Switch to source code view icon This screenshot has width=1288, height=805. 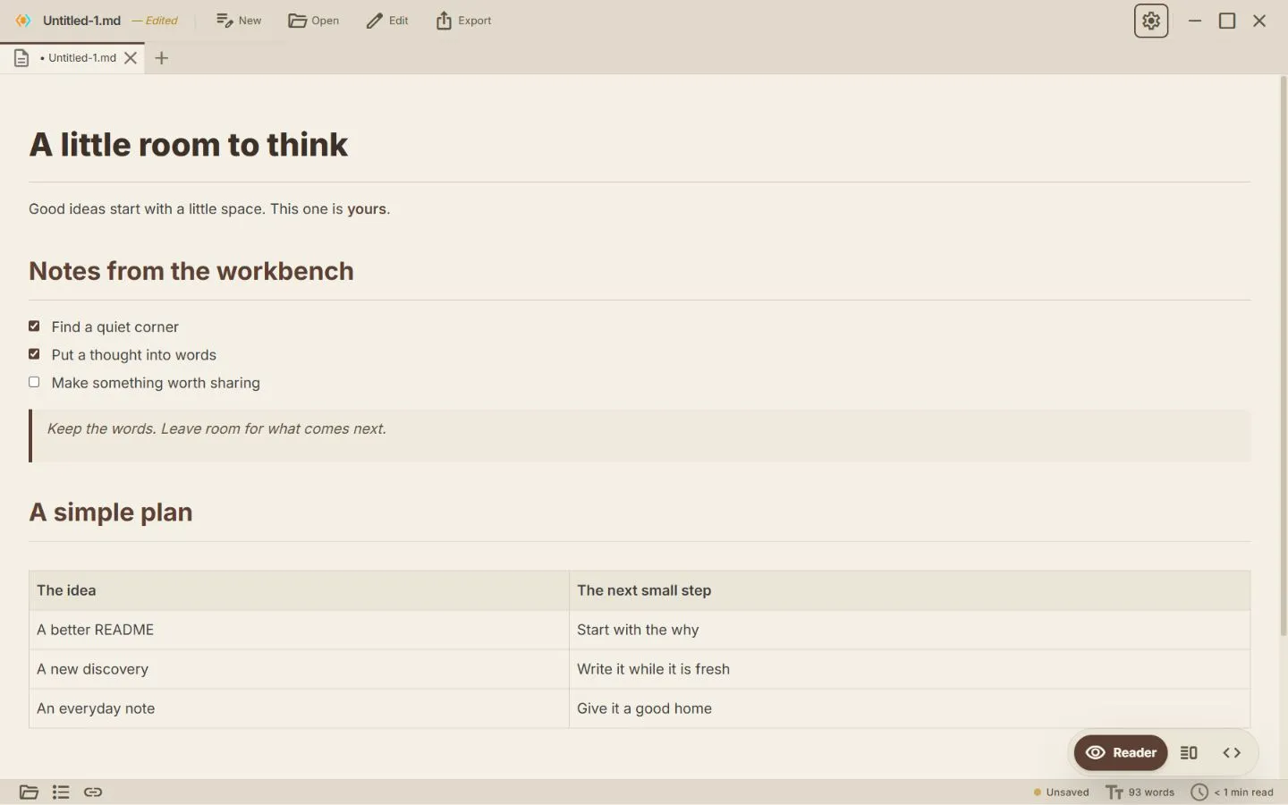click(x=1232, y=753)
